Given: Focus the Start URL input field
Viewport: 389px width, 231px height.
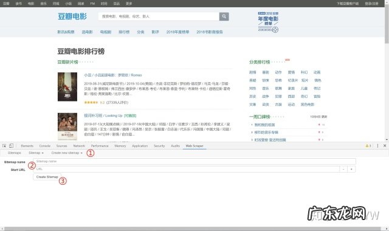Looking at the screenshot, I should pyautogui.click(x=187, y=169).
